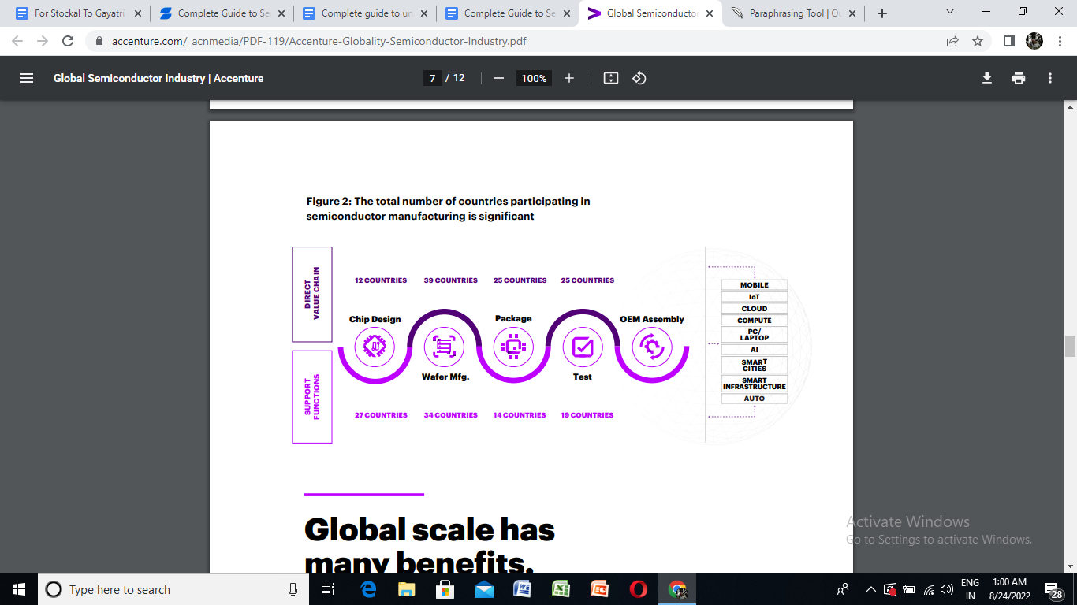Click the document title Global Semiconductor Industry
Image resolution: width=1077 pixels, height=605 pixels.
[x=158, y=78]
